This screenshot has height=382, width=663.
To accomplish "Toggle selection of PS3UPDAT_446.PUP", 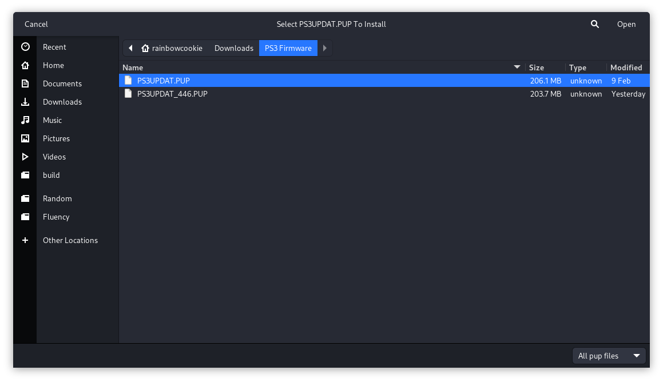I will click(x=172, y=94).
